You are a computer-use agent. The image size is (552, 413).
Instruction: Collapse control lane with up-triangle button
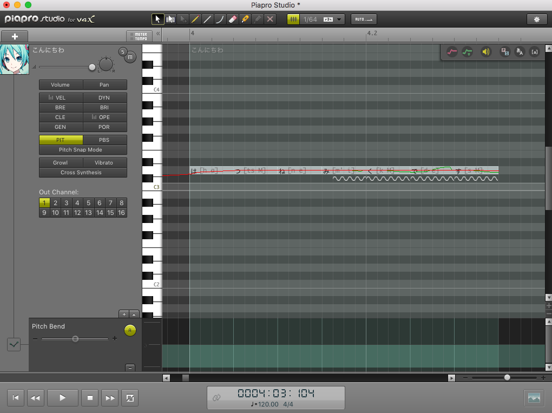[x=134, y=314]
